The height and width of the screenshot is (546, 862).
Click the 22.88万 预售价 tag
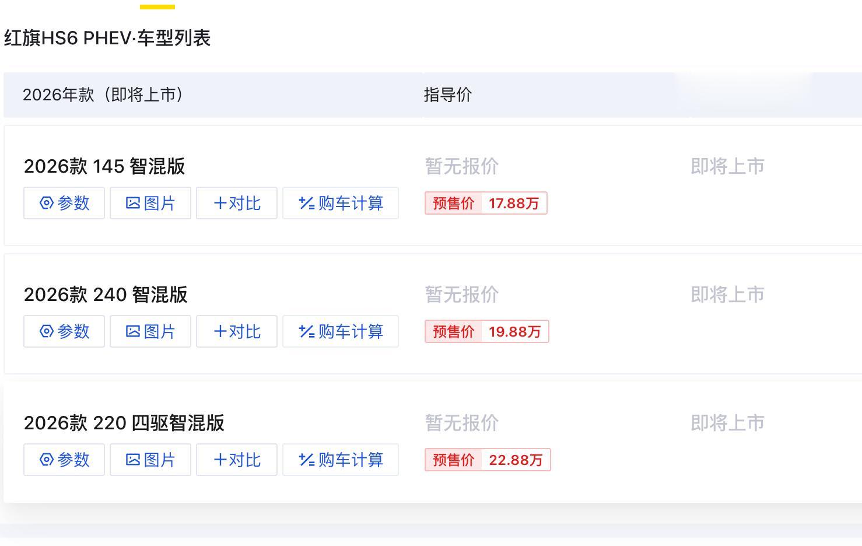[488, 460]
